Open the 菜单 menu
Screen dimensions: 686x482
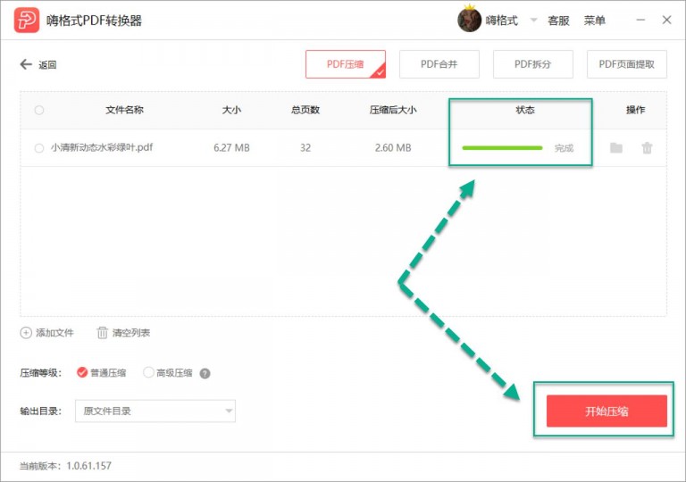tap(595, 21)
